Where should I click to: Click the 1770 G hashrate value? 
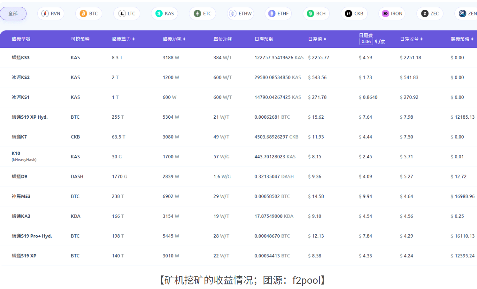point(120,177)
